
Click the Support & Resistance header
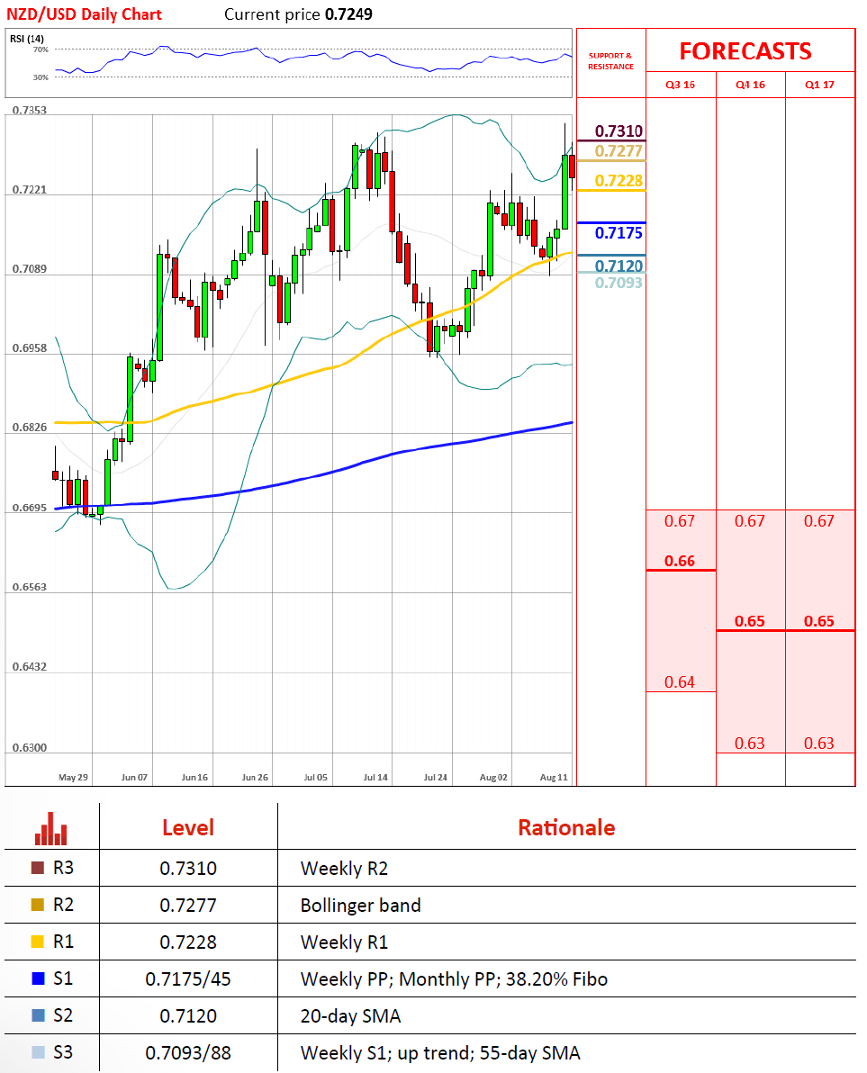(611, 61)
